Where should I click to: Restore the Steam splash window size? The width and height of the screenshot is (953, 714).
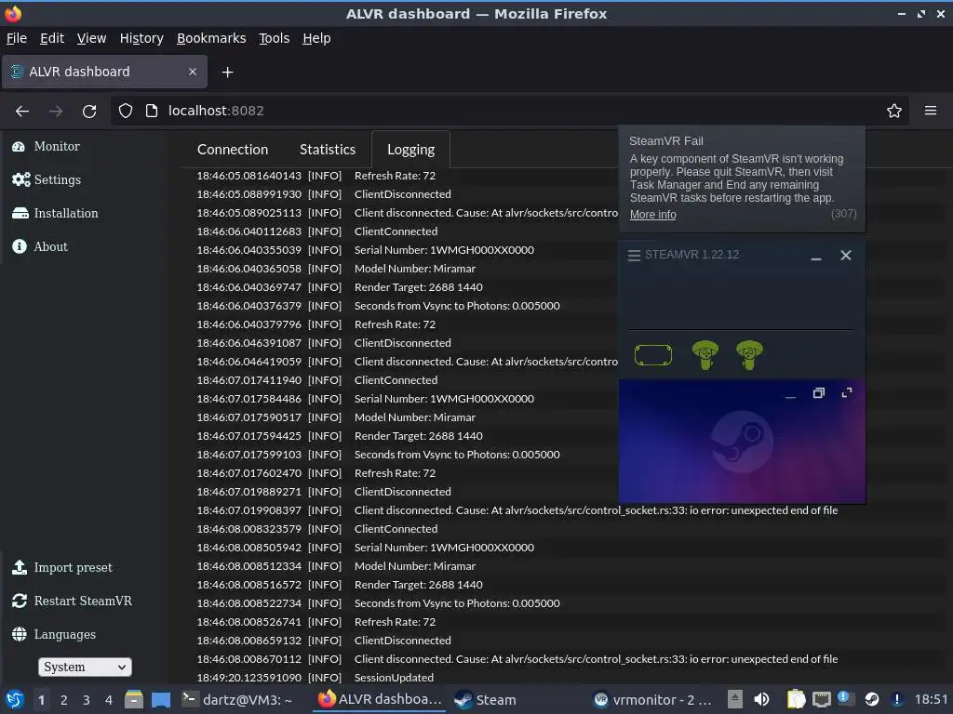pyautogui.click(x=819, y=393)
